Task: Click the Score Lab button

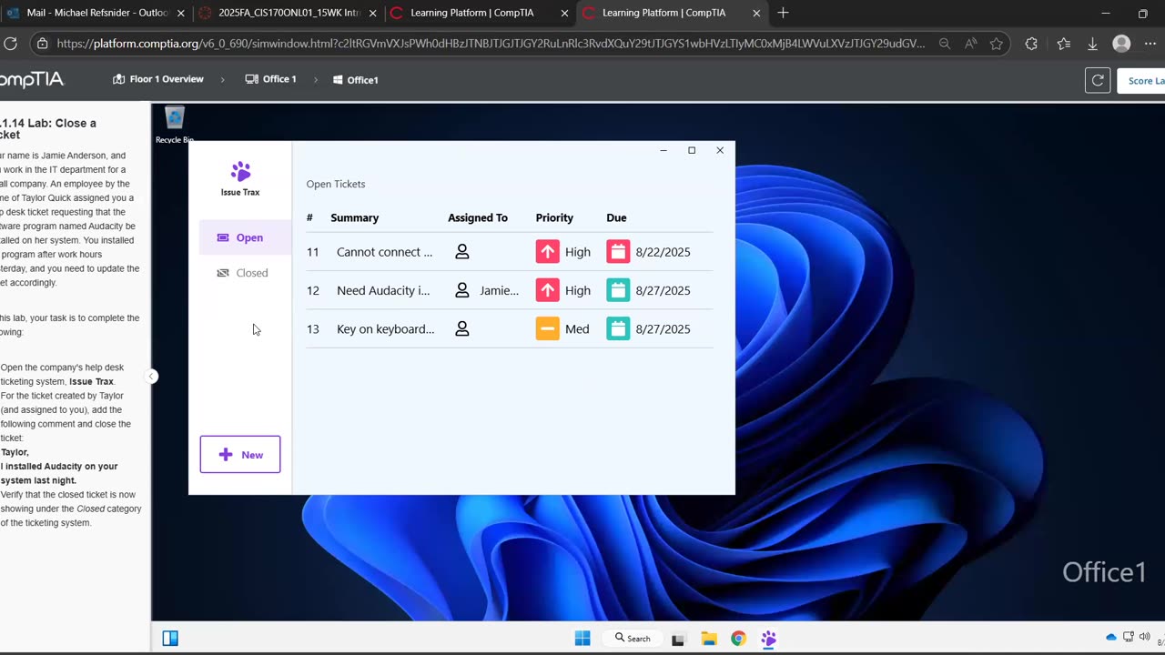Action: pyautogui.click(x=1142, y=80)
